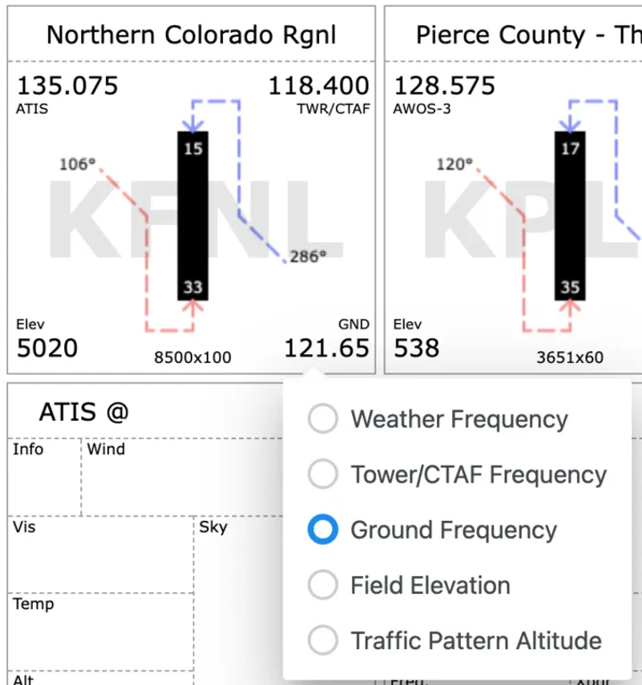Click the 121.65 GND frequency value

[x=326, y=348]
